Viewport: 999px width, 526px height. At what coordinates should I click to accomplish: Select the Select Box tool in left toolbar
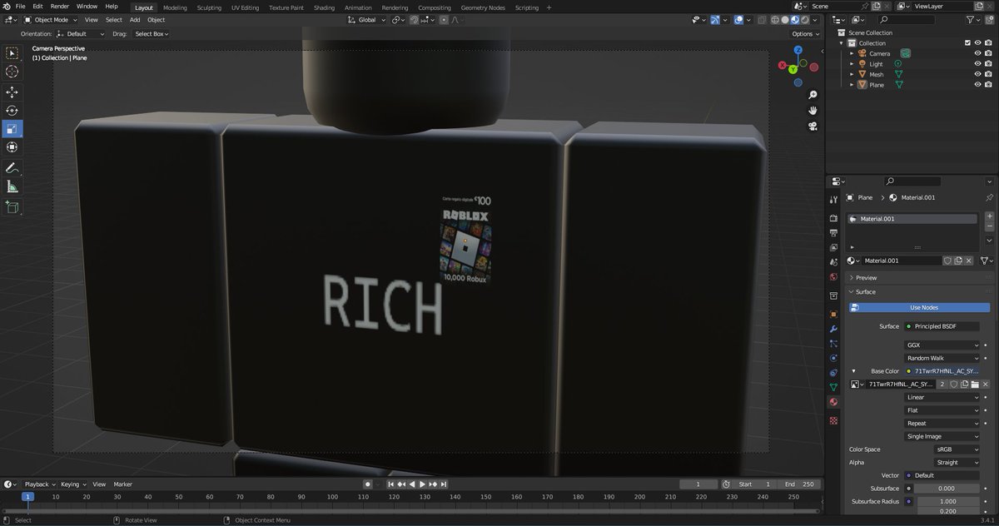point(12,53)
